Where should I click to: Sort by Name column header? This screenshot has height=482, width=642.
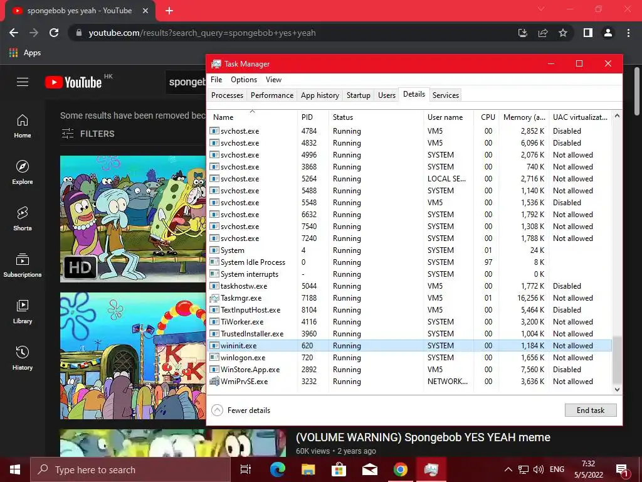click(252, 117)
